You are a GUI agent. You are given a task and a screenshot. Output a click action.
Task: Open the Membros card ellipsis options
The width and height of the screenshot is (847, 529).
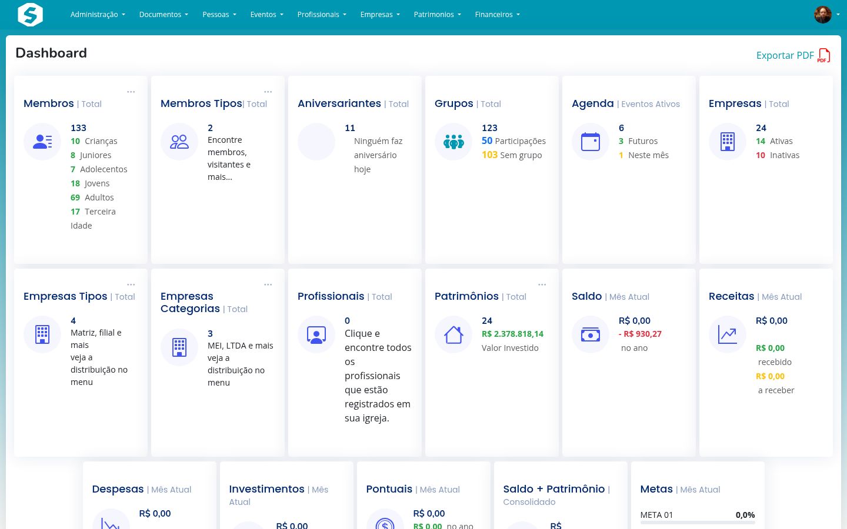(x=131, y=92)
